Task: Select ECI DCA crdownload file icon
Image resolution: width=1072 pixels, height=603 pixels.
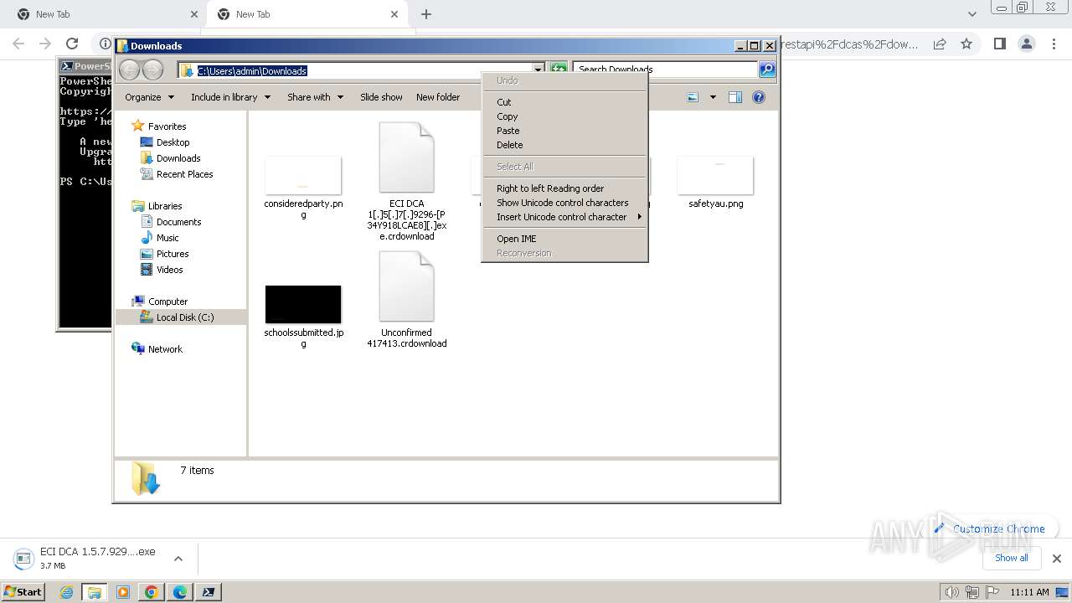Action: pyautogui.click(x=406, y=157)
